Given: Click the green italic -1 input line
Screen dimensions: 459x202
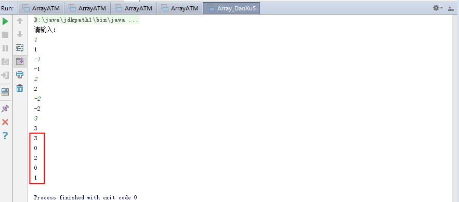Looking at the screenshot, I should [37, 59].
